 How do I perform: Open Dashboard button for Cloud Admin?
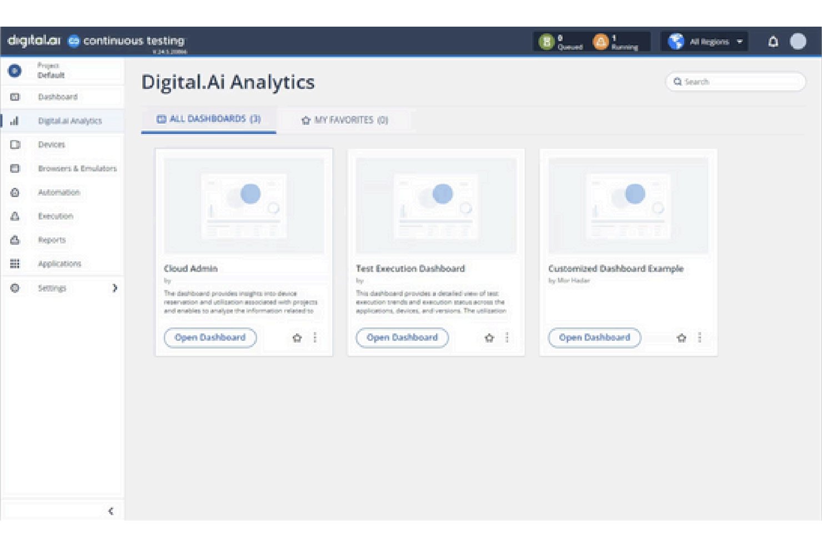coord(210,338)
